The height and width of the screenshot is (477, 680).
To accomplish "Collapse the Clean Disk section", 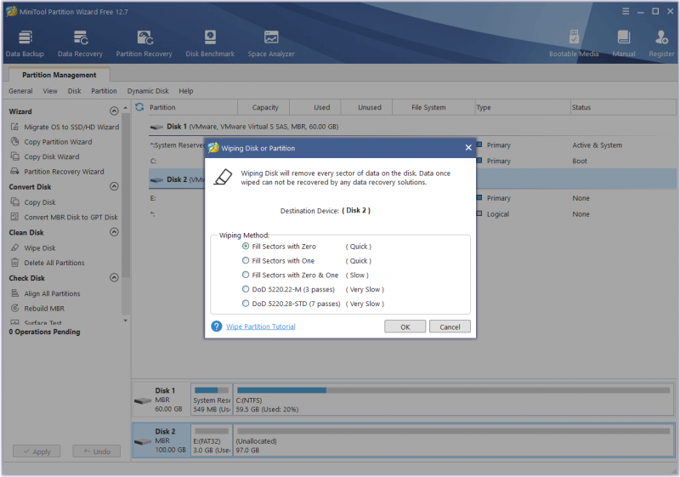I will tap(114, 232).
